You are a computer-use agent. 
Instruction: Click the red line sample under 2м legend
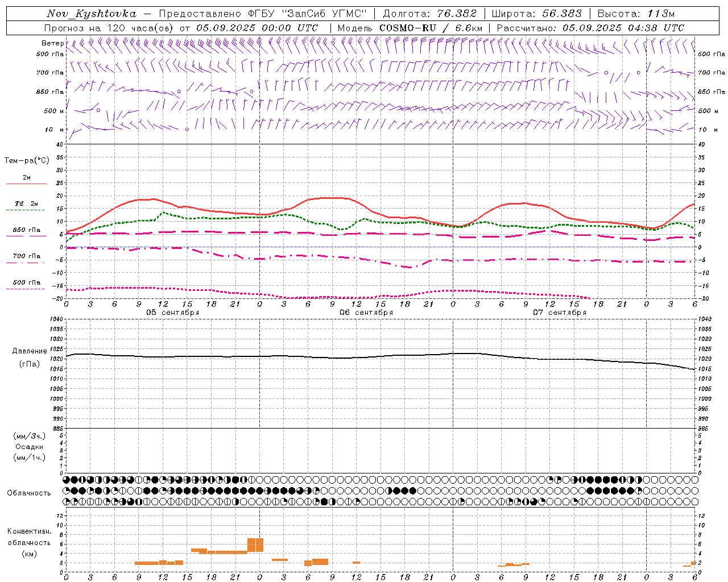[26, 184]
